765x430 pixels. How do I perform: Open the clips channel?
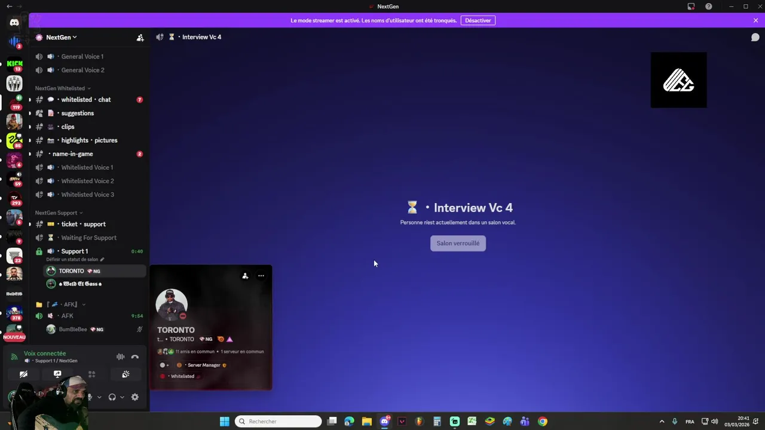(88, 127)
